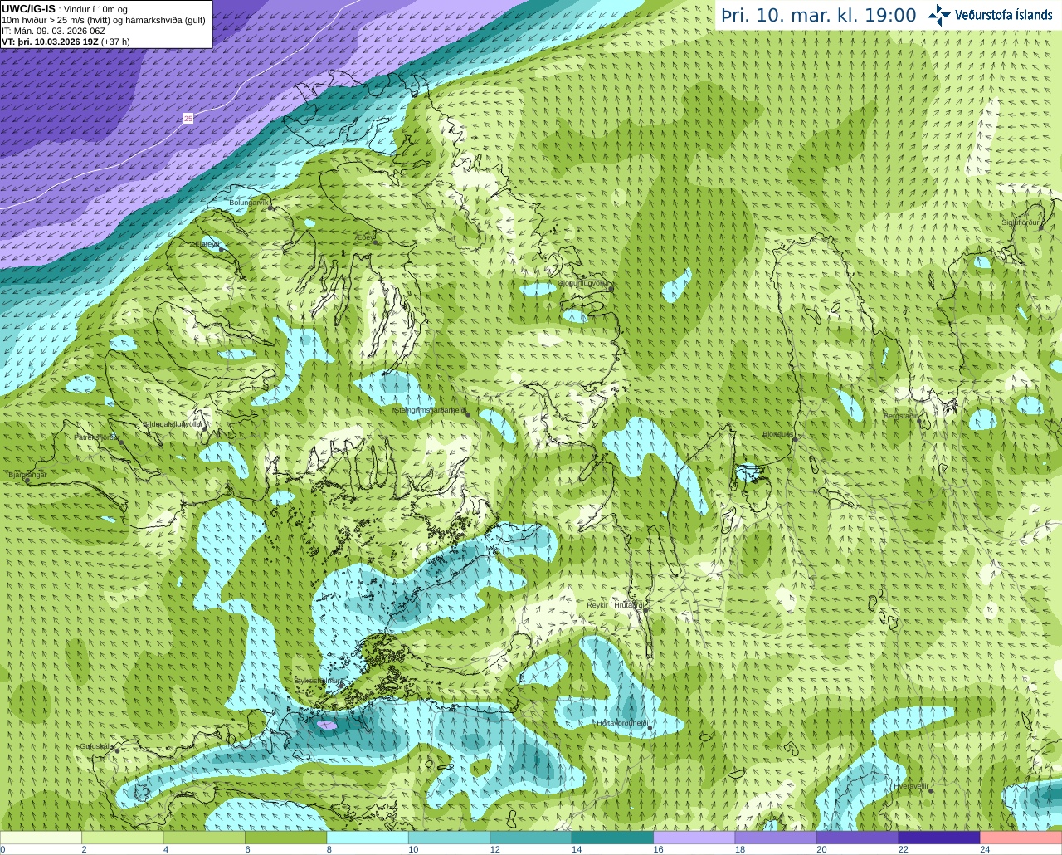Click the legend scale number '8'
The image size is (1062, 855).
click(329, 849)
